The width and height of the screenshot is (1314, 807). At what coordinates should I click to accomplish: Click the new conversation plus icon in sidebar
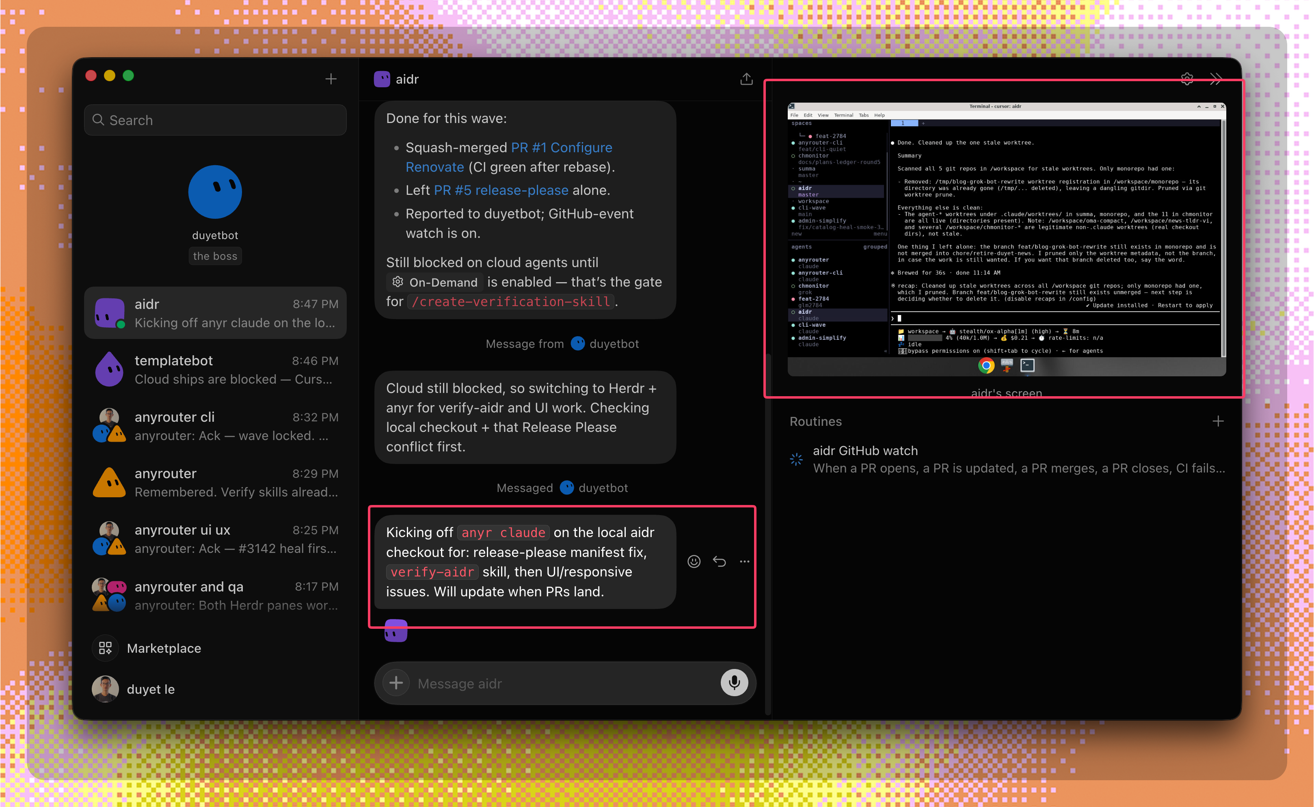click(331, 79)
